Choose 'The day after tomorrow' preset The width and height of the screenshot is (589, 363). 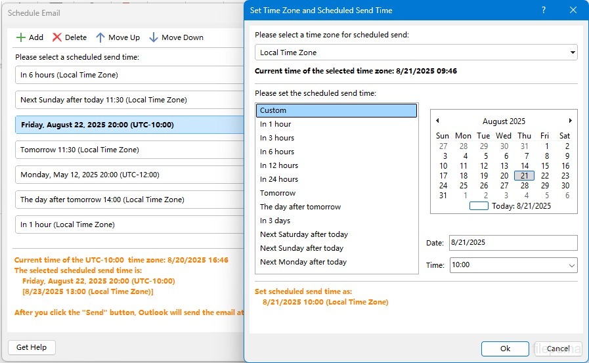click(x=300, y=207)
